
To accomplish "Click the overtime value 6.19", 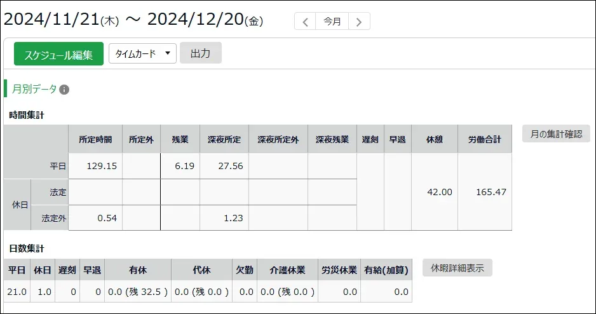I will (x=185, y=166).
